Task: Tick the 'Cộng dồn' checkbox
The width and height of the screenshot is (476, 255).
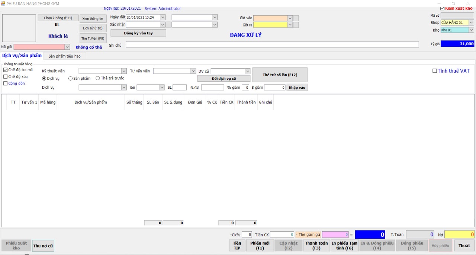Action: (5, 83)
